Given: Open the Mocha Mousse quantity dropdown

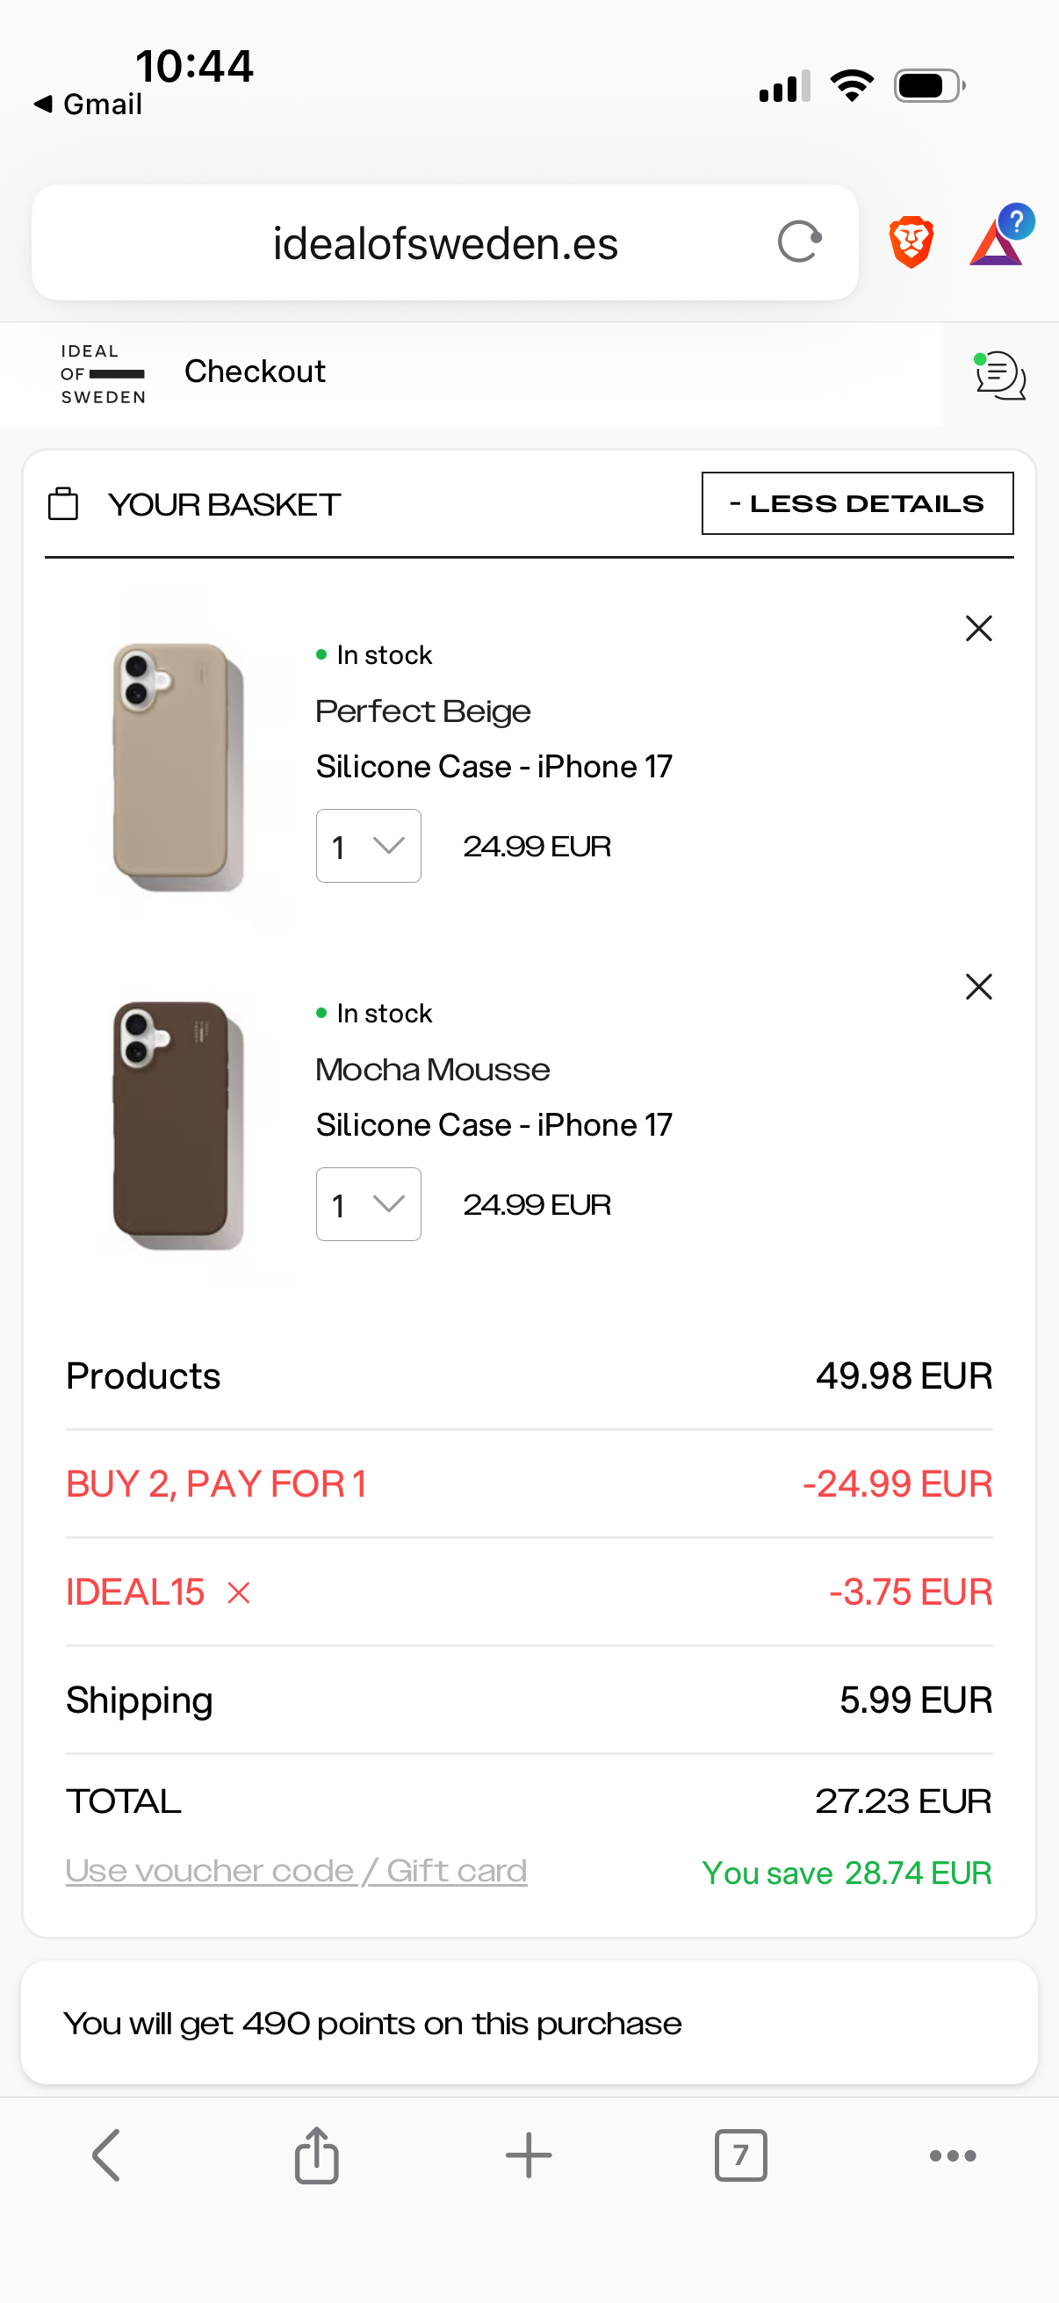Looking at the screenshot, I should click(368, 1204).
